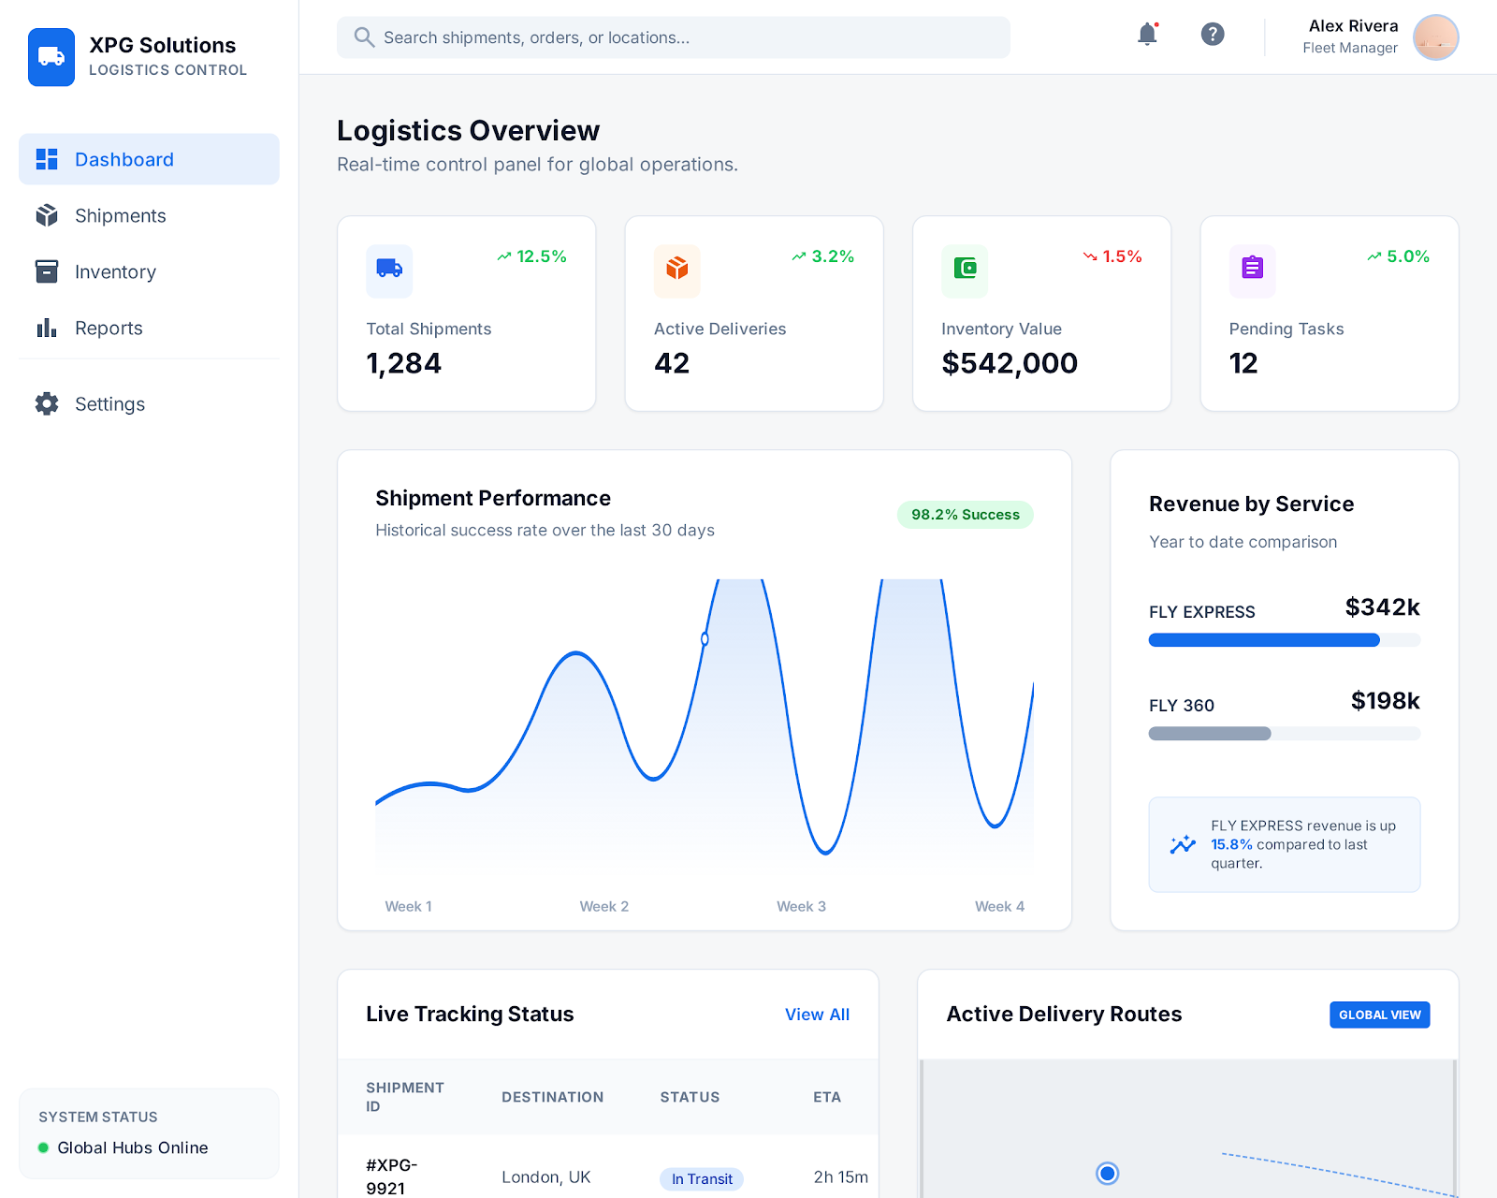Image resolution: width=1497 pixels, height=1198 pixels.
Task: Click the View All link
Action: click(x=817, y=1014)
